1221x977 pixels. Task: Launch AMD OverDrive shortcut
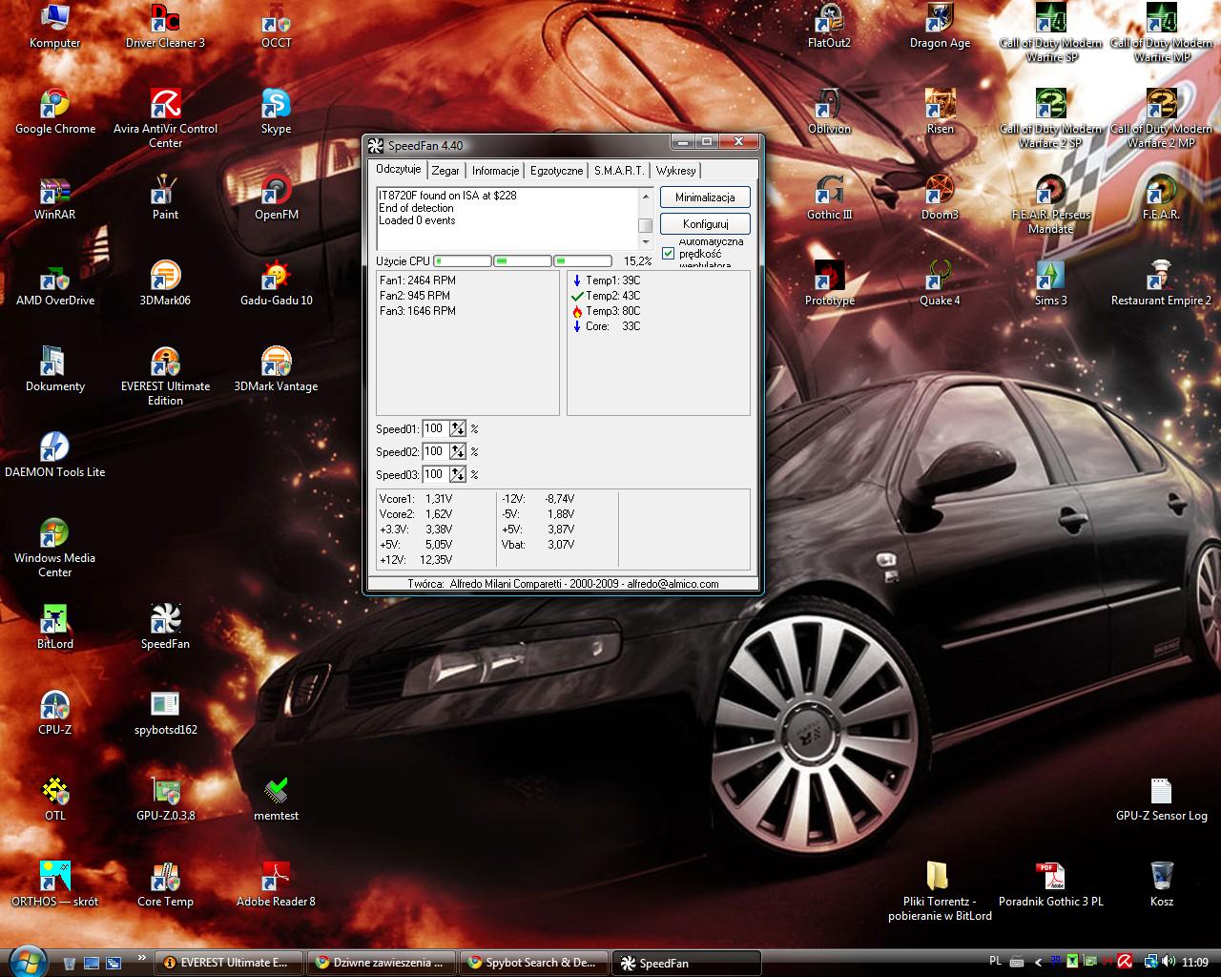54,283
